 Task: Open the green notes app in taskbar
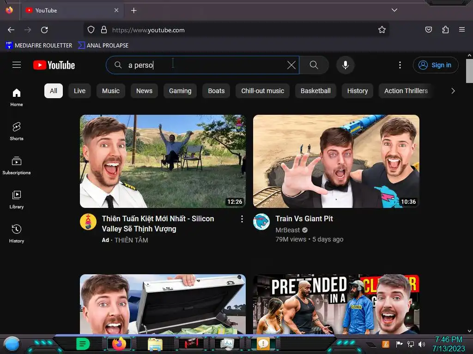pos(83,344)
